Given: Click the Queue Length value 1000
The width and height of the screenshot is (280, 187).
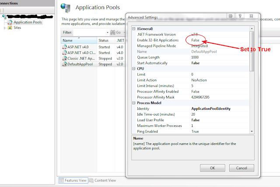Looking at the screenshot, I should [x=195, y=57].
